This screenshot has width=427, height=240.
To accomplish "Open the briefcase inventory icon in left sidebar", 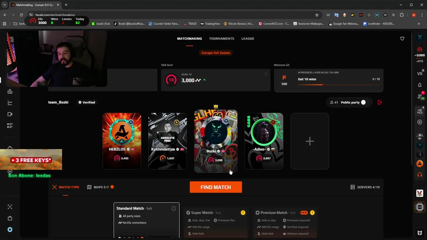I will click(x=10, y=218).
